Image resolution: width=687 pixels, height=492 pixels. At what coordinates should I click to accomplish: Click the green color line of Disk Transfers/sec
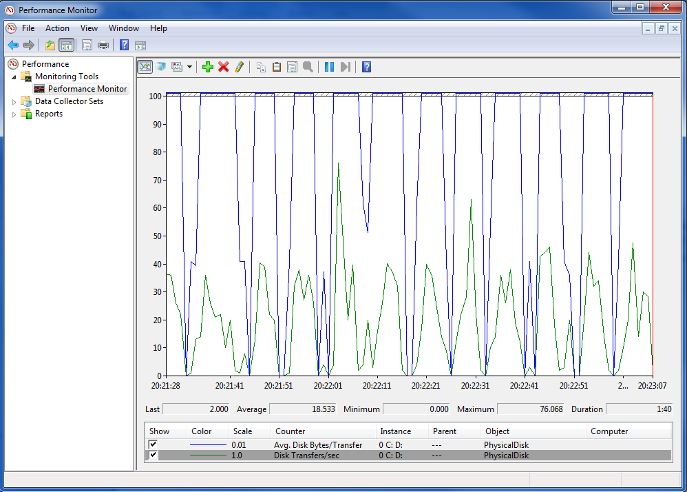[208, 455]
